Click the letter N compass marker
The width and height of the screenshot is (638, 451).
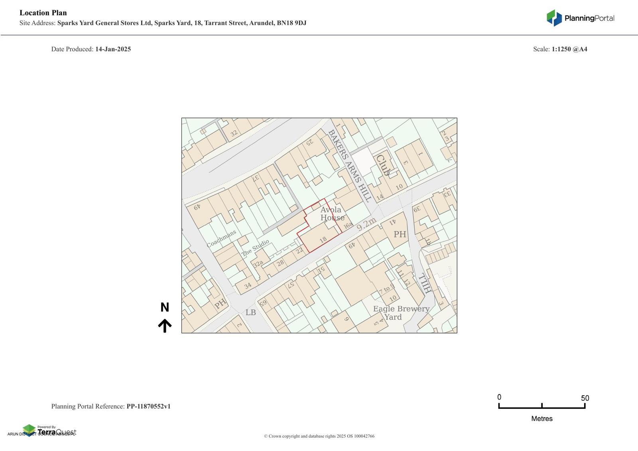(x=165, y=308)
